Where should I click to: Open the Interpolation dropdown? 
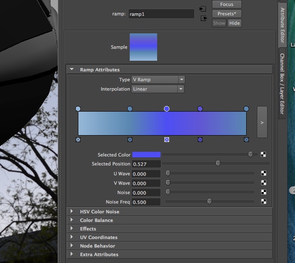click(158, 89)
